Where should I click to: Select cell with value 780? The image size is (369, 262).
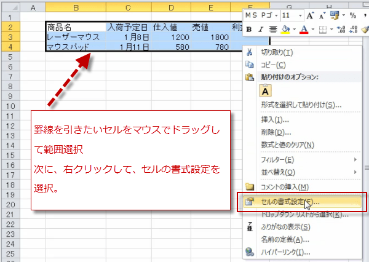(x=210, y=47)
